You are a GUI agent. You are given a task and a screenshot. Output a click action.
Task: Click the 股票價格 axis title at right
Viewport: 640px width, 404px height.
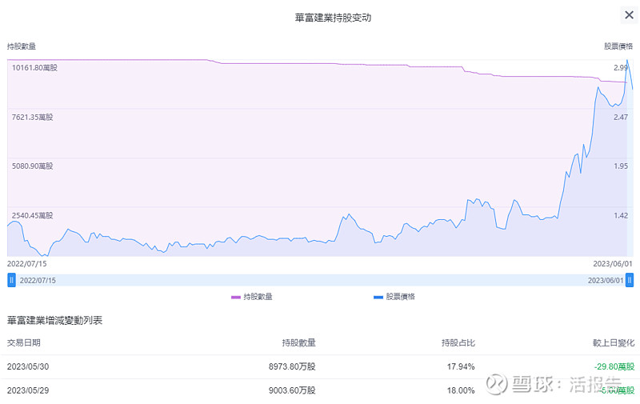pos(618,46)
